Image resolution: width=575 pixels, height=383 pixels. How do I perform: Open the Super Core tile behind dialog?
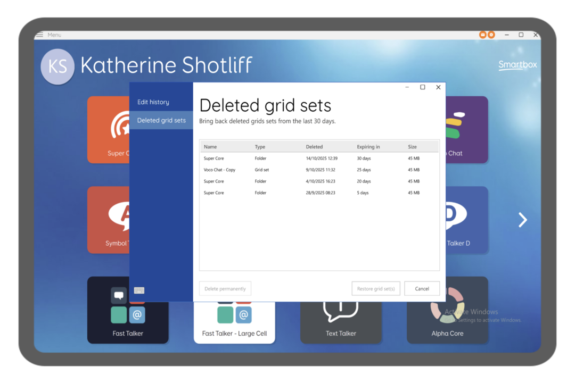click(109, 130)
